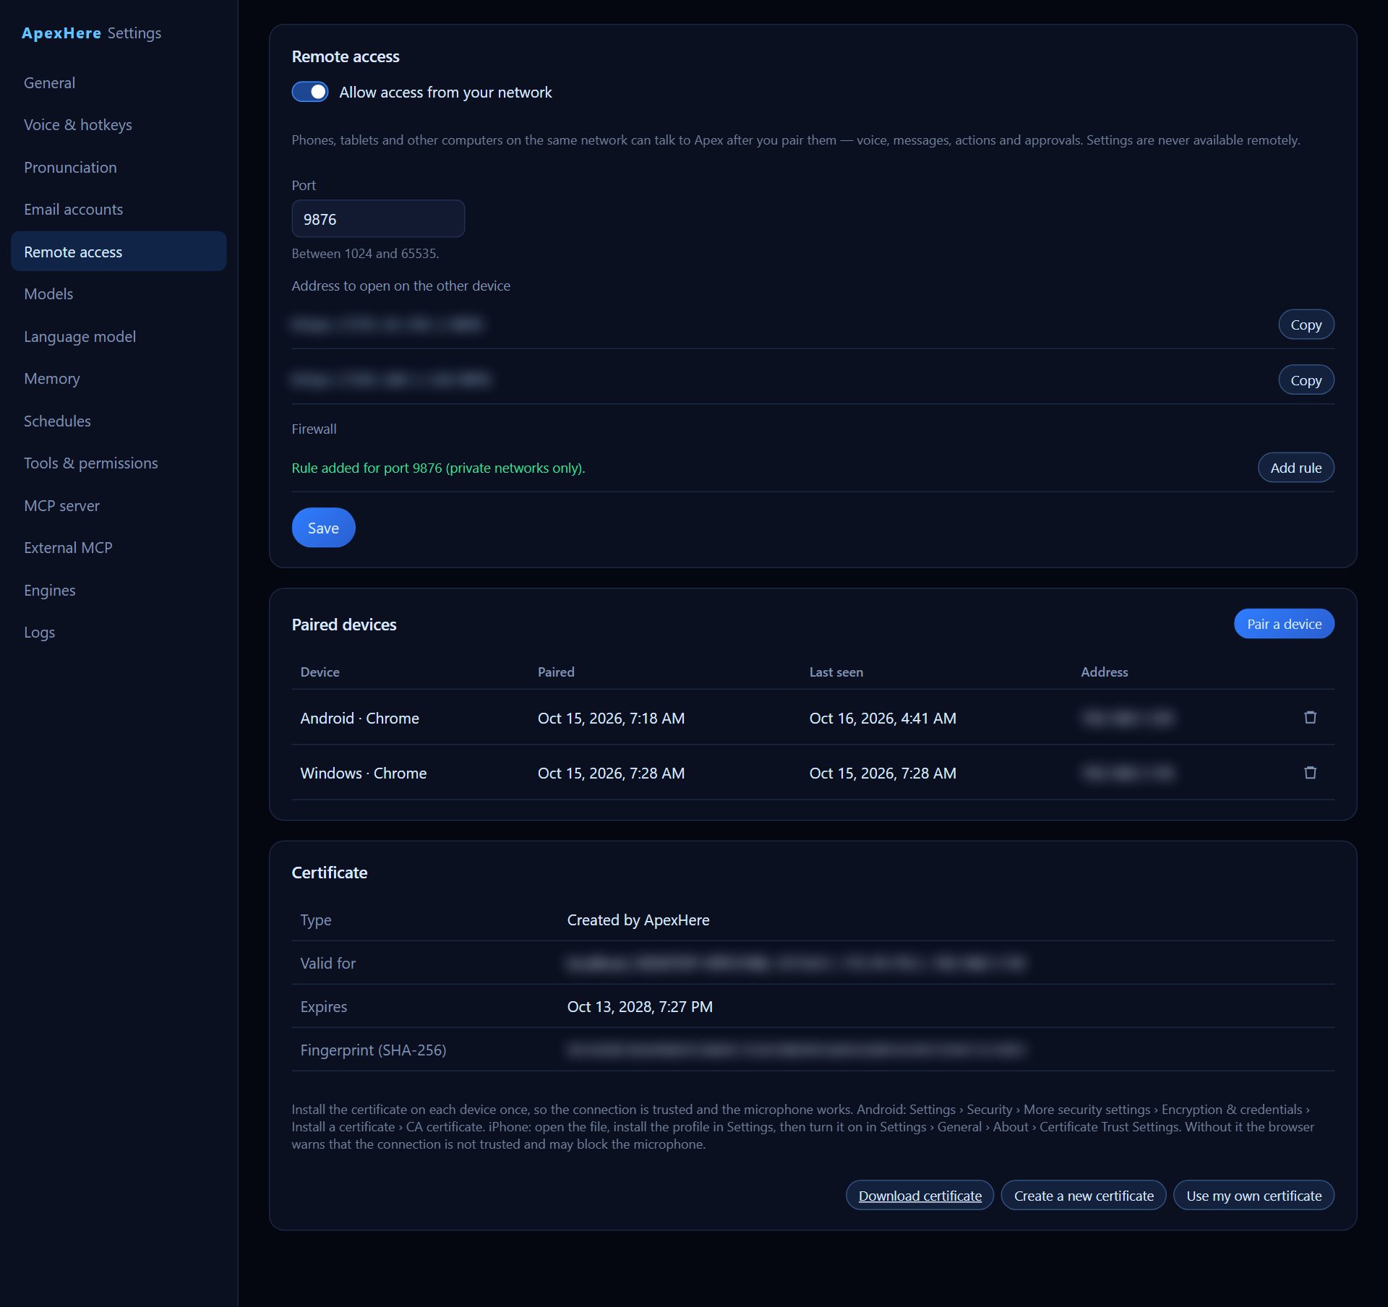Click the firewall rule added status message
The height and width of the screenshot is (1307, 1388).
pos(438,468)
